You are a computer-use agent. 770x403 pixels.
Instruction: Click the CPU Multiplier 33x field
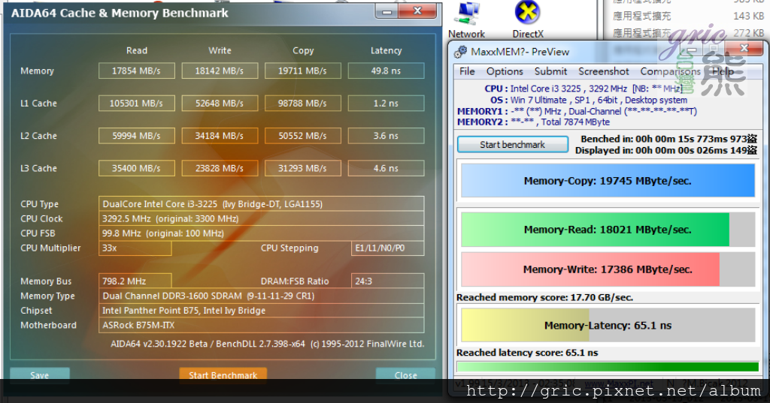pos(135,248)
